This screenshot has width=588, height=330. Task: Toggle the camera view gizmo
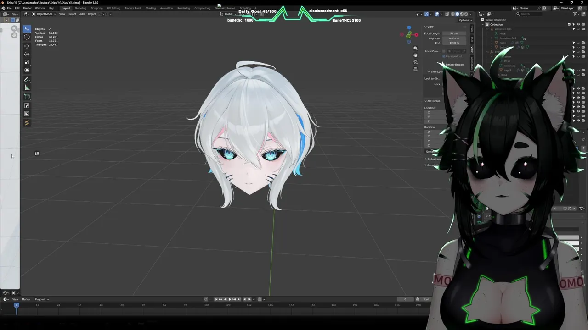415,62
